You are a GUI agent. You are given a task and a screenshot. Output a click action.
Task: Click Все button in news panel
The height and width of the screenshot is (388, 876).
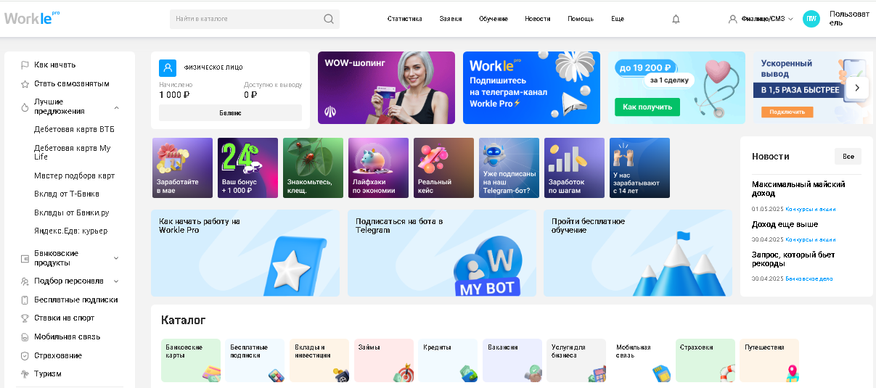tap(848, 157)
